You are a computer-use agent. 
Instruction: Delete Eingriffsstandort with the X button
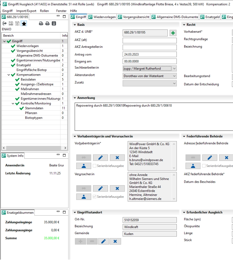click(x=115, y=241)
